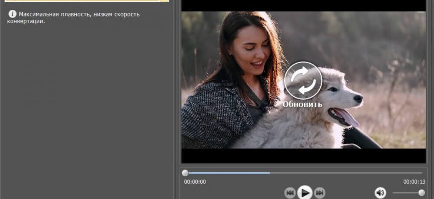Adjust the volume slider knob
The height and width of the screenshot is (199, 434).
tap(421, 193)
